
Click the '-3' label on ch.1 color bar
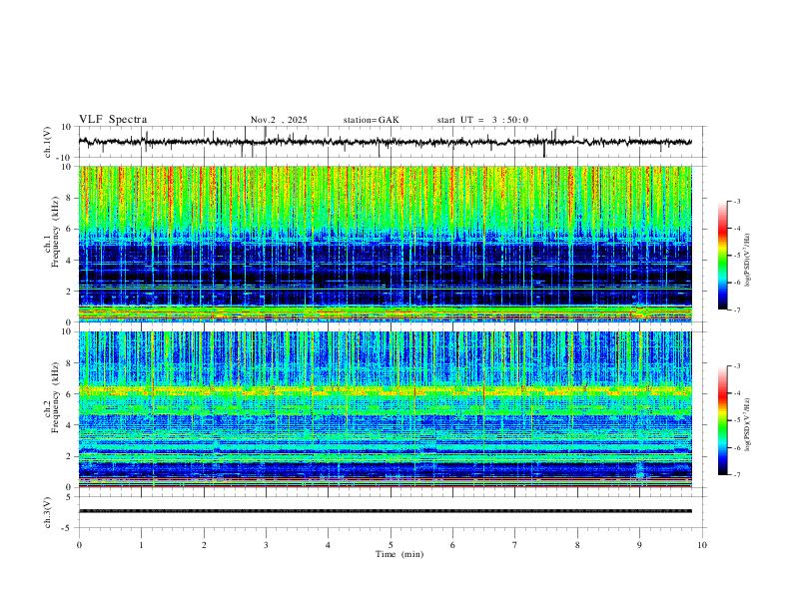(x=736, y=201)
